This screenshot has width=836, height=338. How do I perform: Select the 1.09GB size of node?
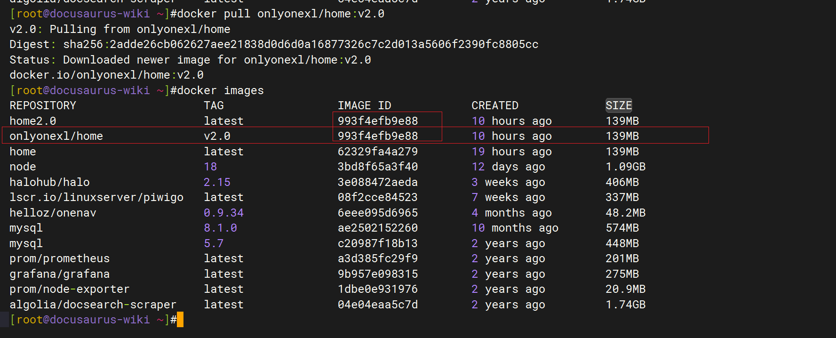click(625, 167)
